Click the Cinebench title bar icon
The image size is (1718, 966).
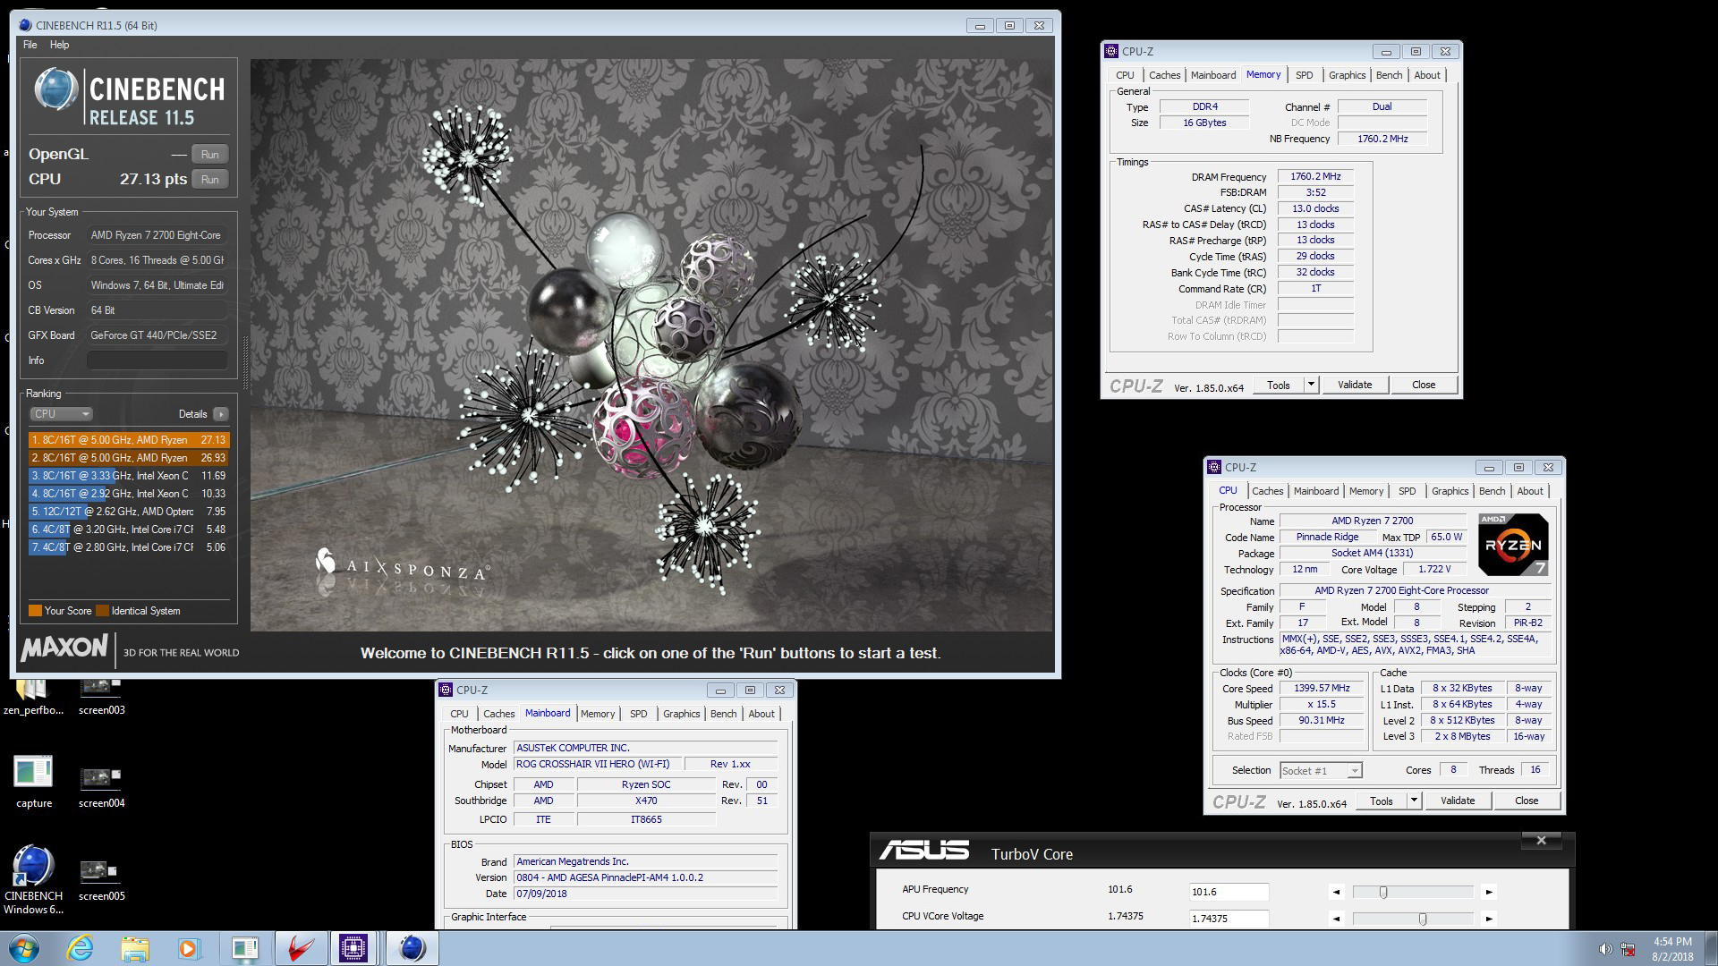pos(25,25)
